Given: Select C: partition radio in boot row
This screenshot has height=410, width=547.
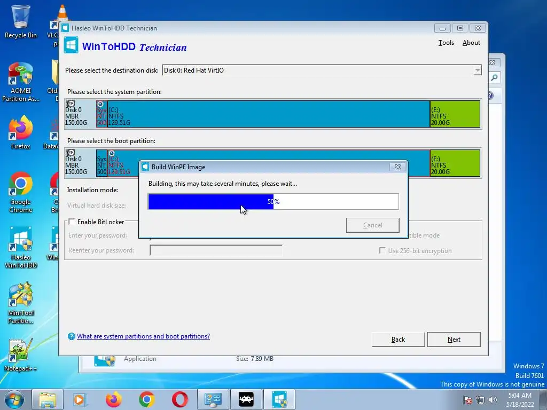Looking at the screenshot, I should 112,153.
